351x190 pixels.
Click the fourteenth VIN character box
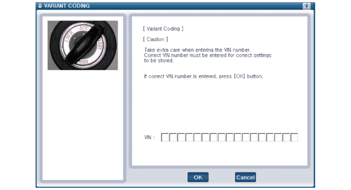point(270,137)
